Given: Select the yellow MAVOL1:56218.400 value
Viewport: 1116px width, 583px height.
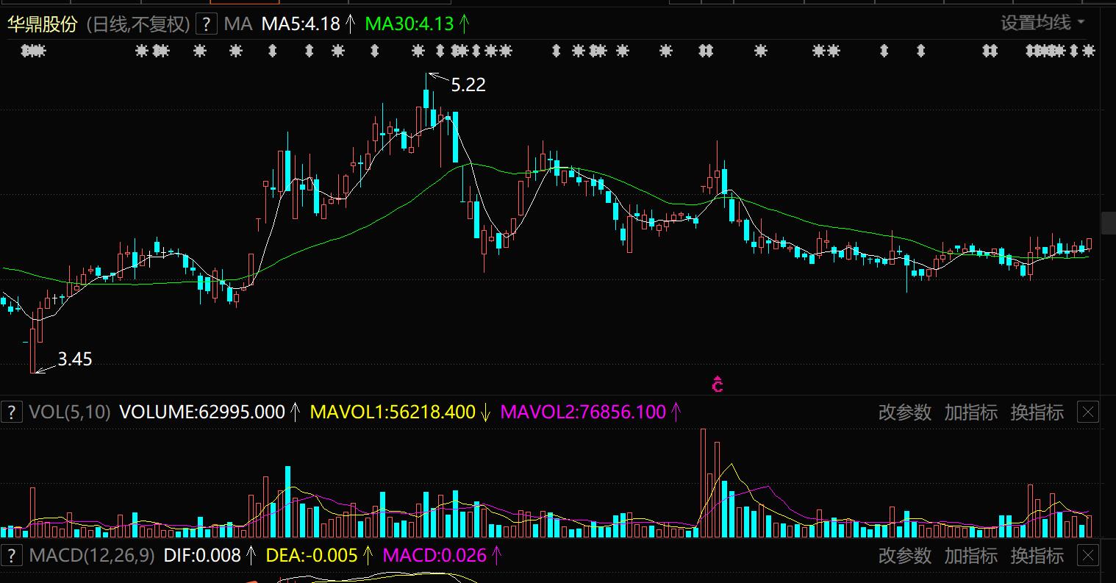Looking at the screenshot, I should [393, 412].
